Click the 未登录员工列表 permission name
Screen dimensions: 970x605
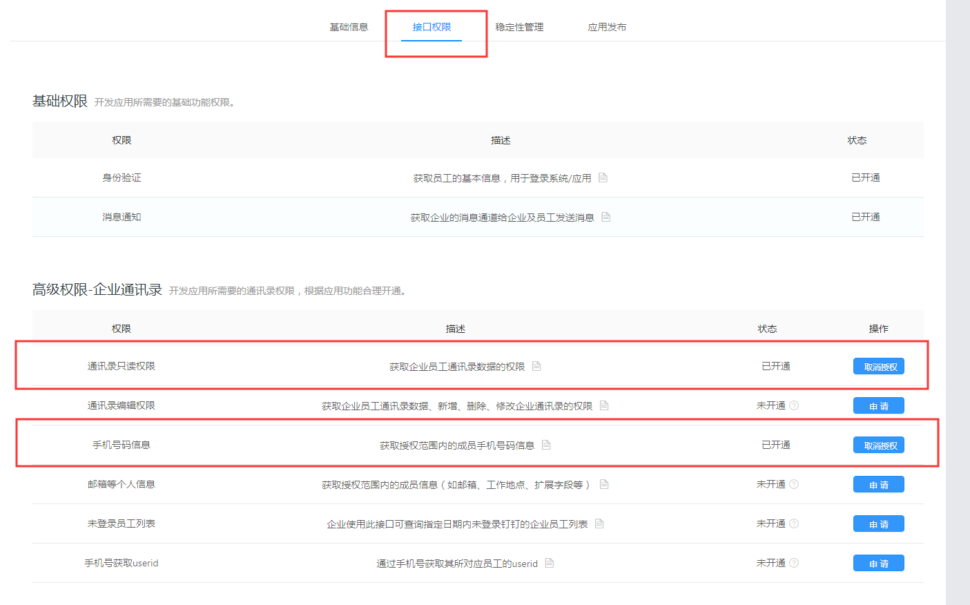[x=122, y=524]
